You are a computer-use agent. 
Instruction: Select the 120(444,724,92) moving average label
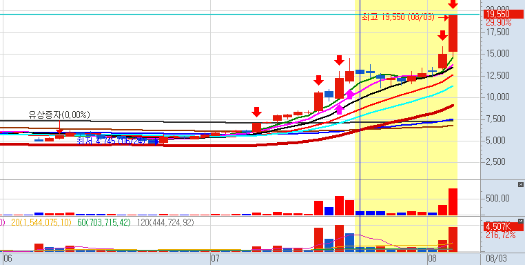(x=166, y=222)
